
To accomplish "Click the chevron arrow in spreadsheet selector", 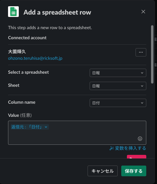I will click(142, 73).
